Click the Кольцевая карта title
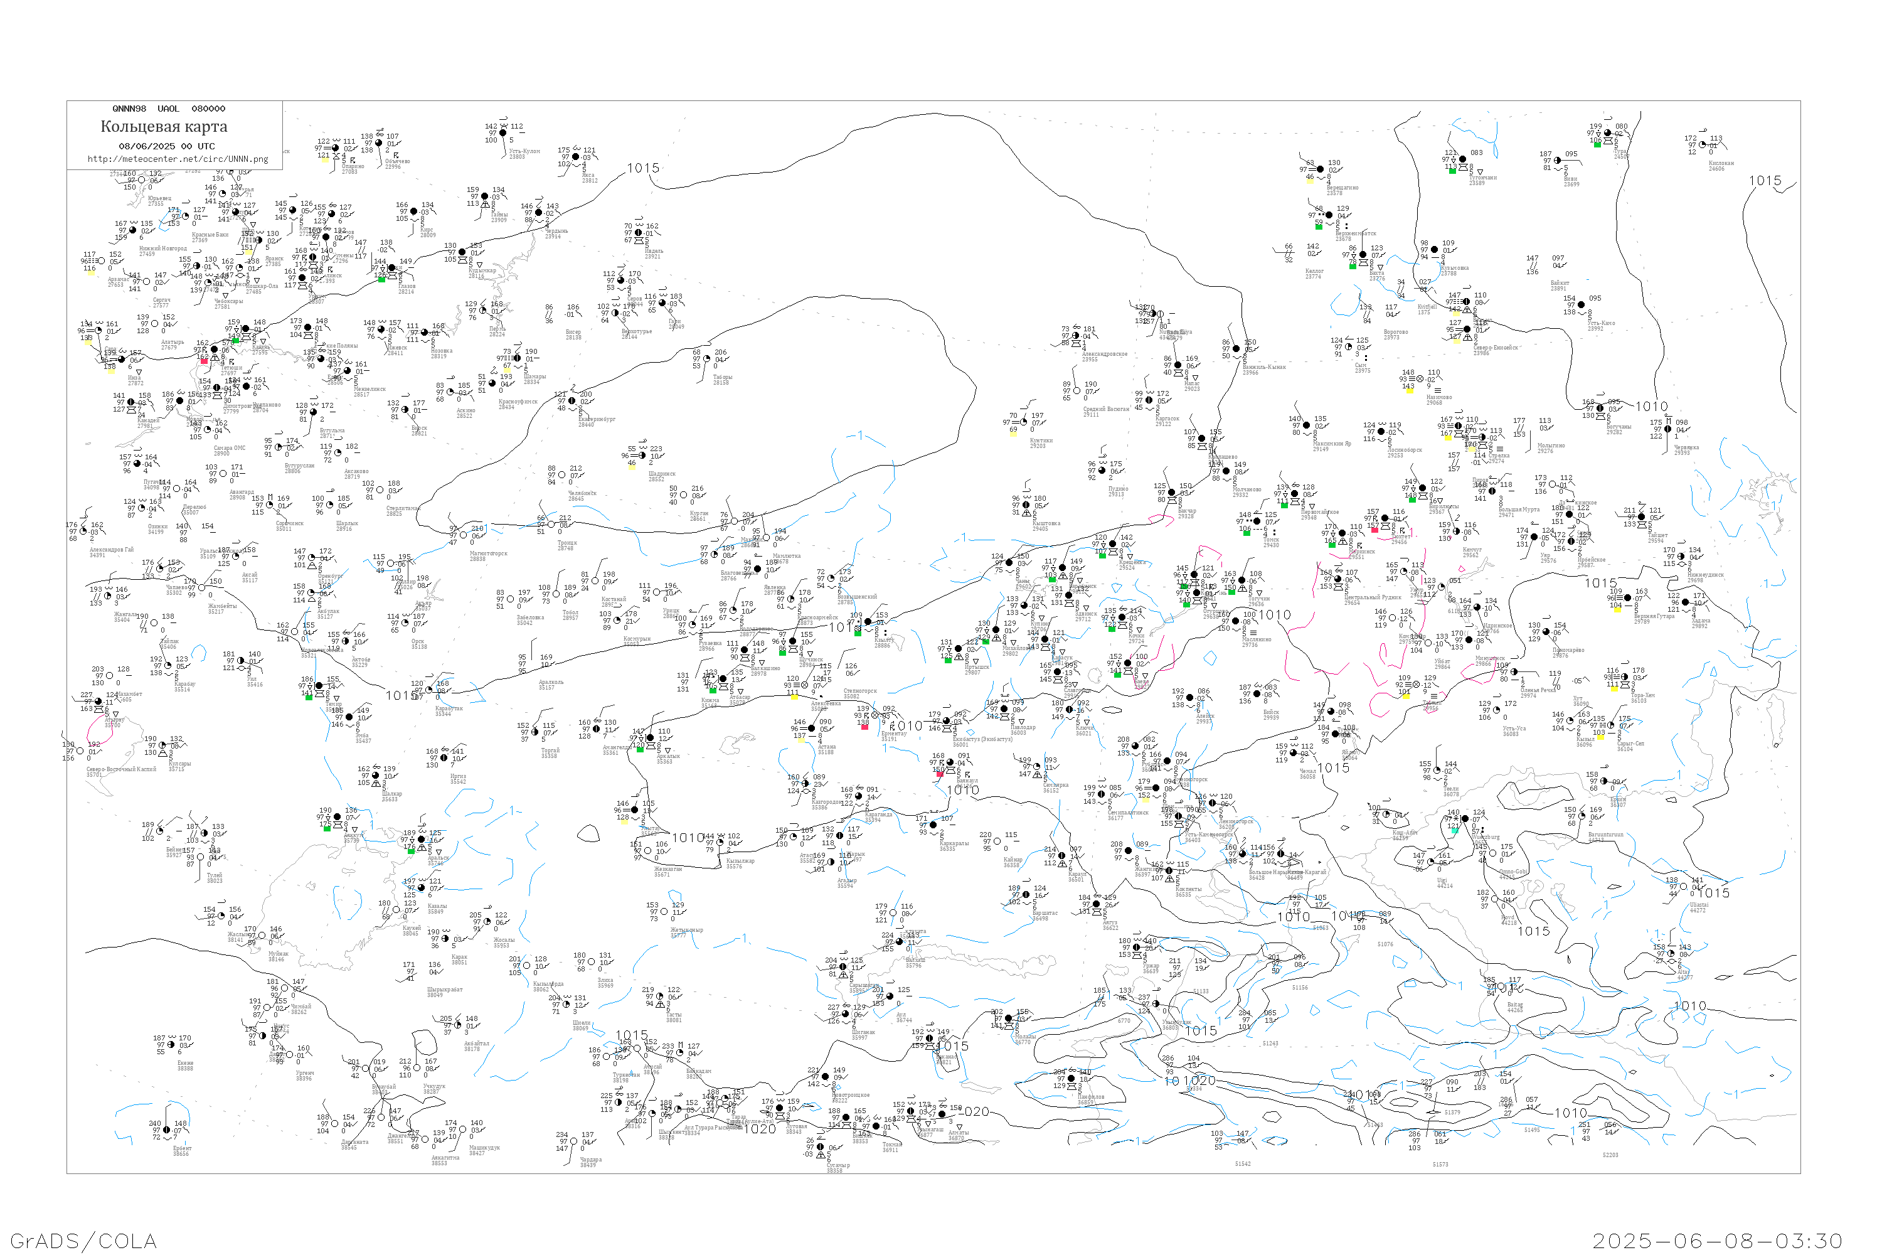This screenshot has width=1882, height=1255. pyautogui.click(x=164, y=127)
